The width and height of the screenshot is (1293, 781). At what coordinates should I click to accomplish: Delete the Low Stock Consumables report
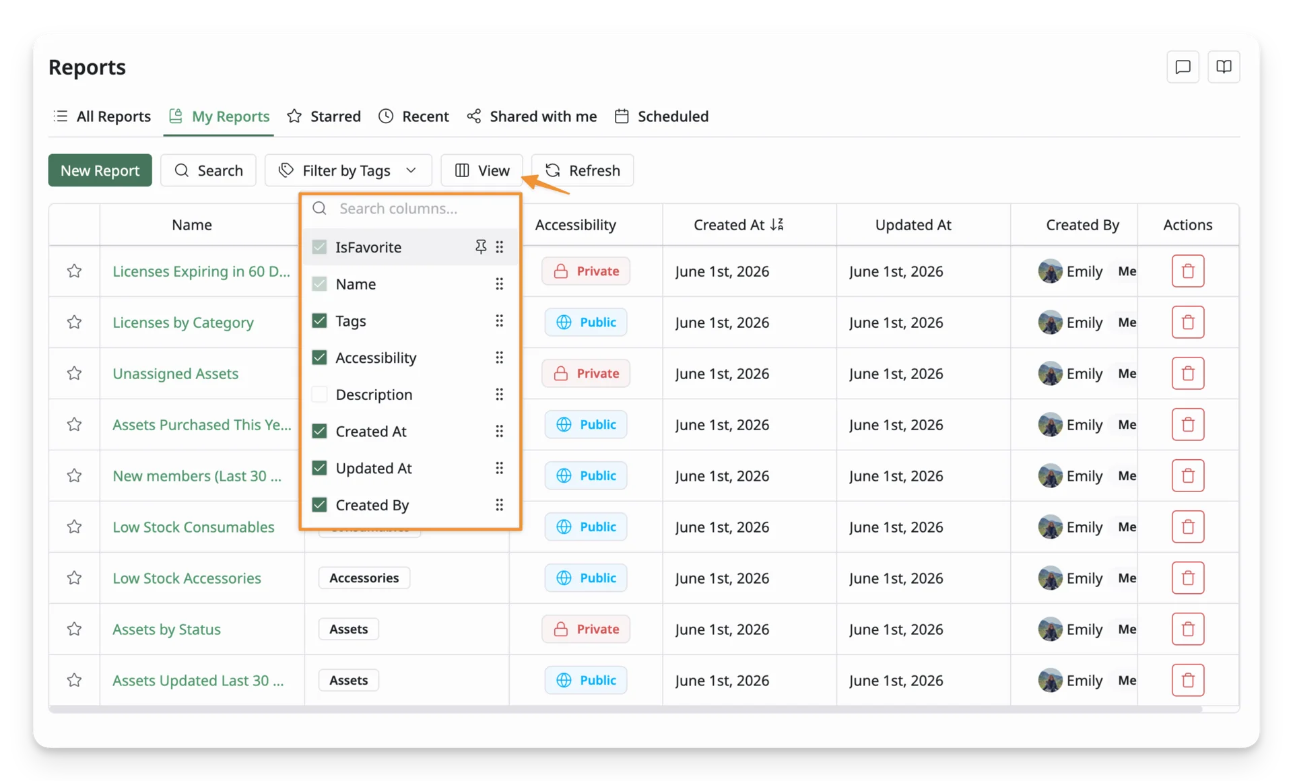1187,527
